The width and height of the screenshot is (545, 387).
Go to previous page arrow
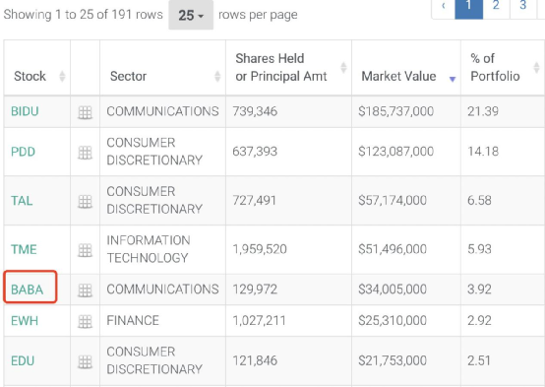click(x=443, y=6)
